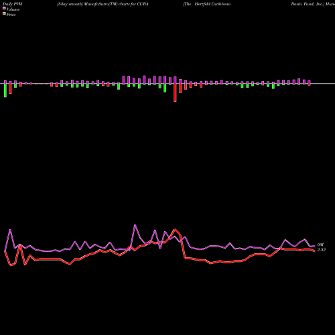
Task: Click the 'Basin Fund, Inc.)' title text
Action: 308,4
